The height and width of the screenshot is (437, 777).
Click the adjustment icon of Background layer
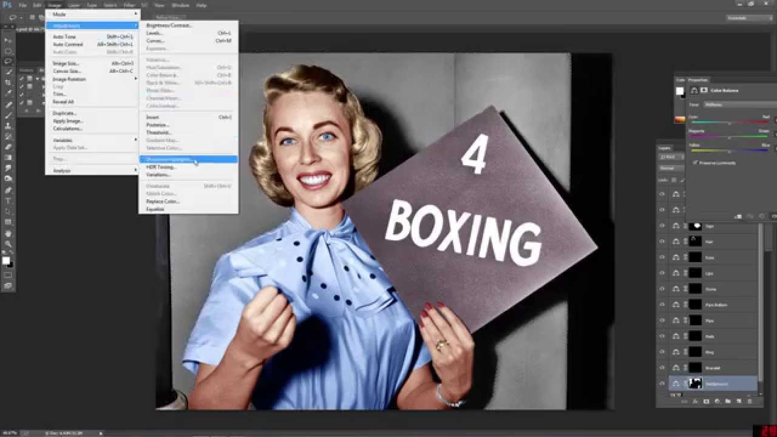(676, 384)
